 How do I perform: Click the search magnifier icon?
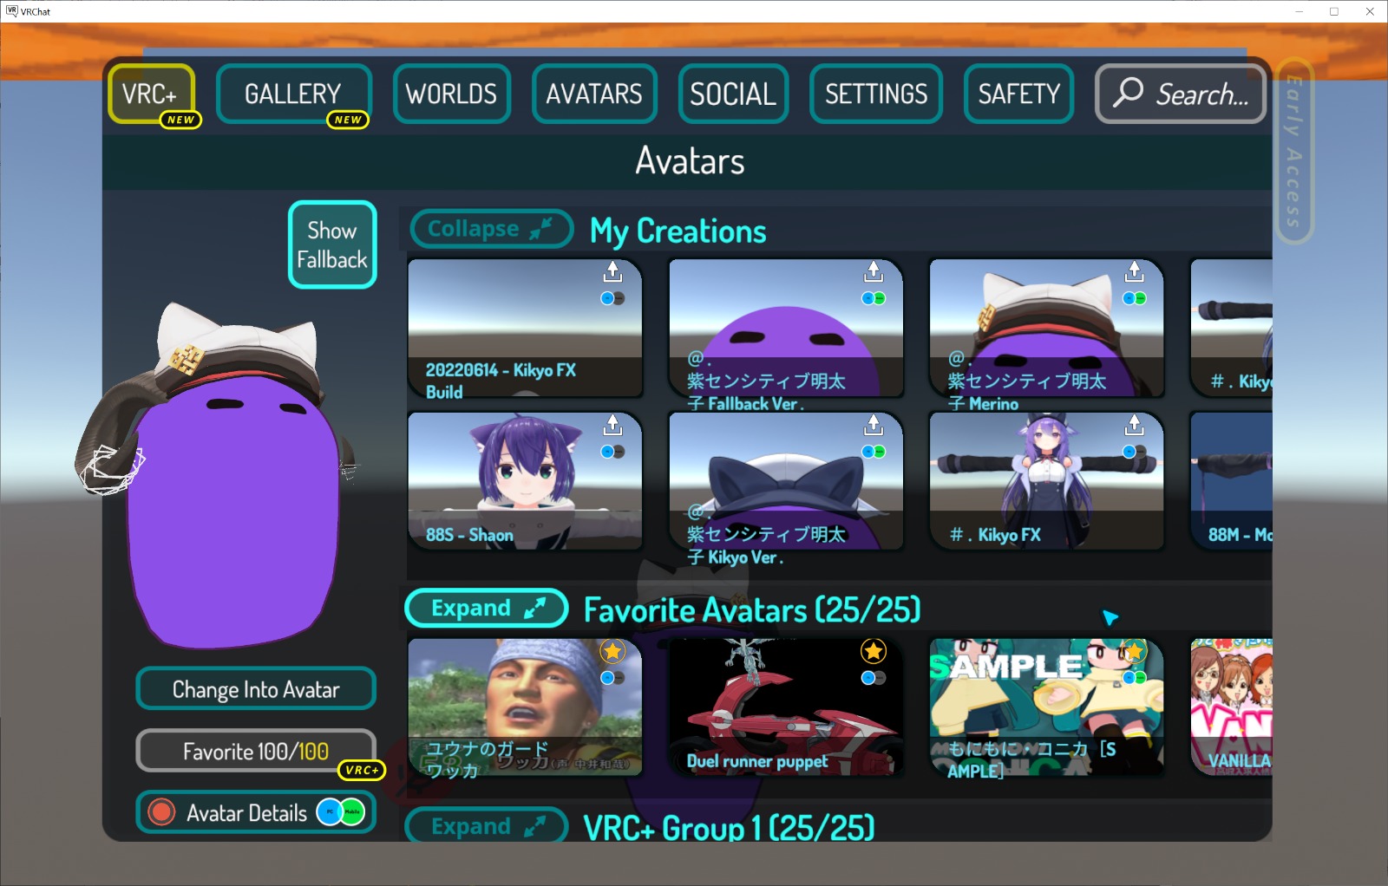[x=1128, y=92]
